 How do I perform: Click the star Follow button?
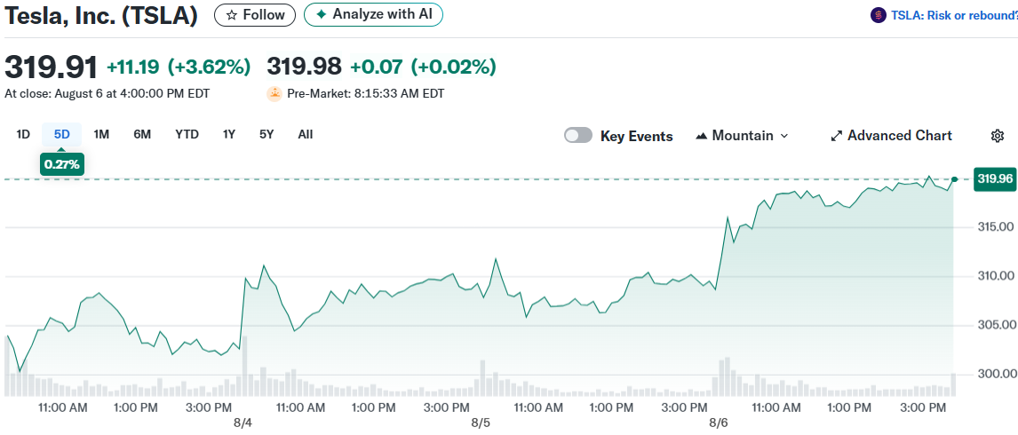pyautogui.click(x=254, y=15)
